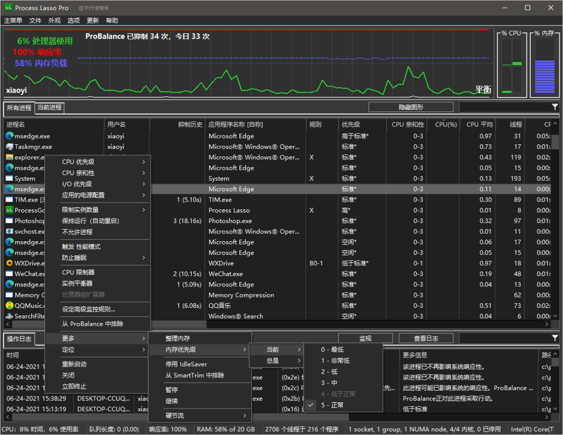Screen dimensions: 563x435
Task: Click the filter funnel icon in log panel
Action: pos(555,339)
